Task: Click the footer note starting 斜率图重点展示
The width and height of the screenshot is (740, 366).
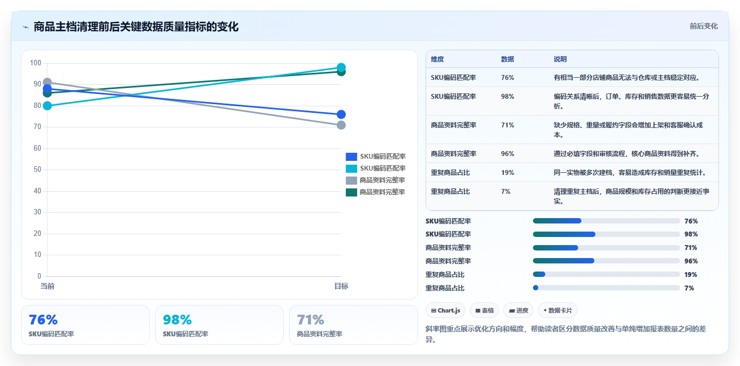Action: pyautogui.click(x=566, y=335)
